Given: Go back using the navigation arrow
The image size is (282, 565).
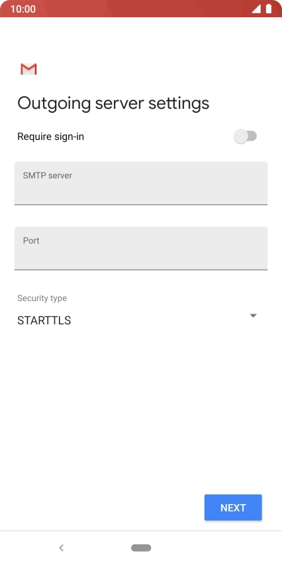Looking at the screenshot, I should (x=61, y=548).
